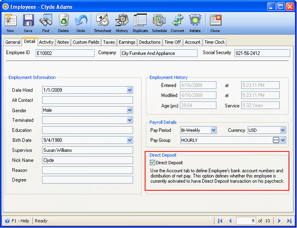
Task: Click the Find binoculars icon
Action: click(x=46, y=20)
